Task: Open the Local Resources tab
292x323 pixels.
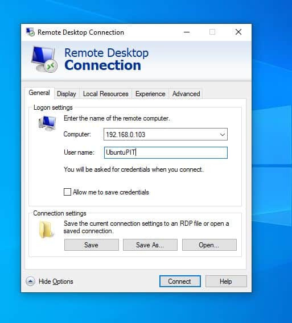Action: click(105, 94)
